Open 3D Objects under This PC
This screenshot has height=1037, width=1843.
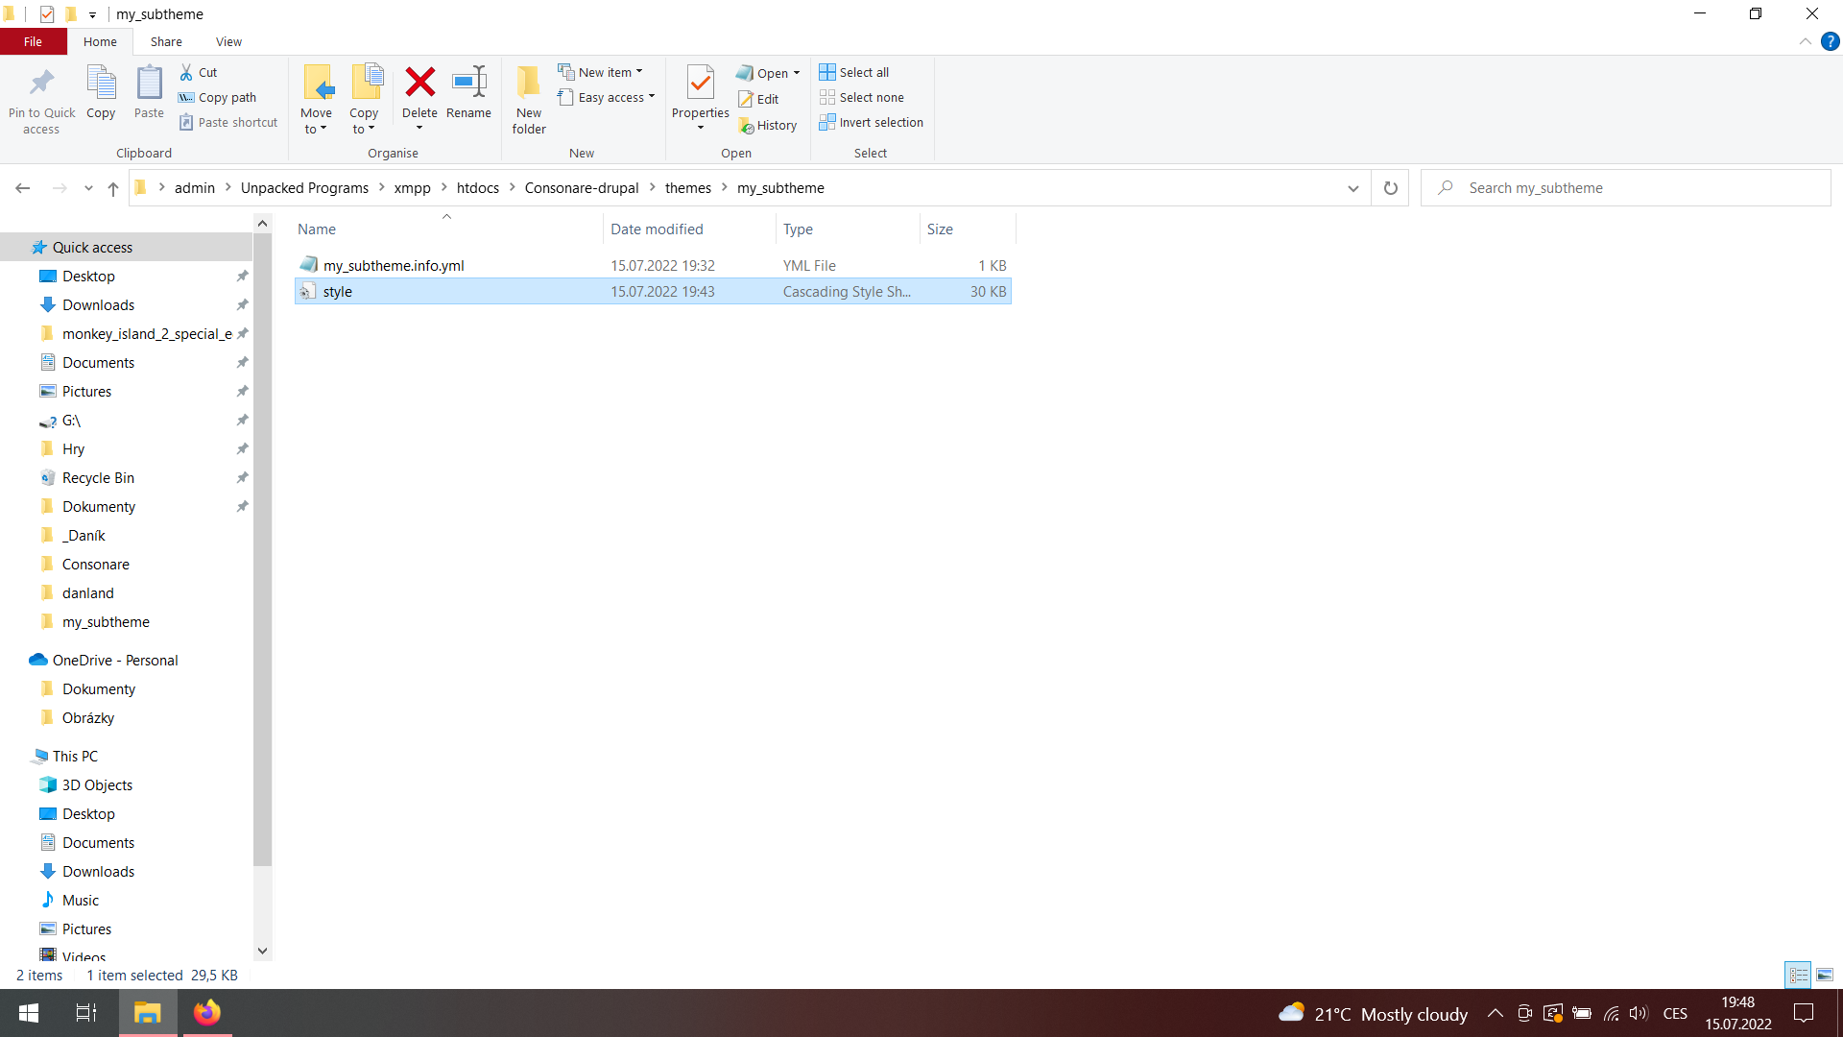(x=97, y=784)
